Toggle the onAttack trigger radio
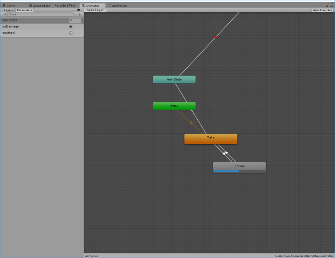Screen dimensions: 335x258 coord(71,33)
